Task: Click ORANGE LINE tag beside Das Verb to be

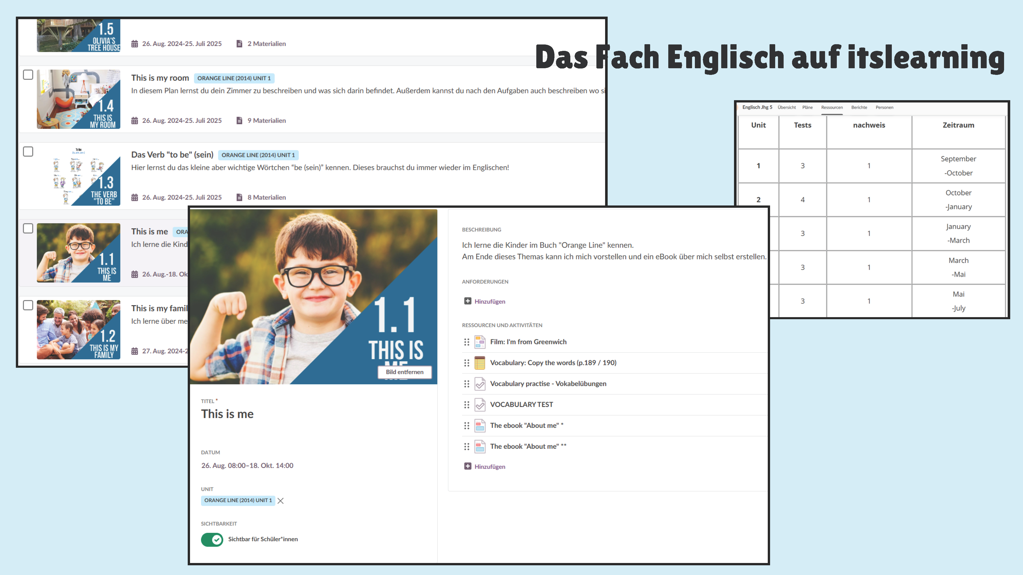Action: (x=258, y=155)
